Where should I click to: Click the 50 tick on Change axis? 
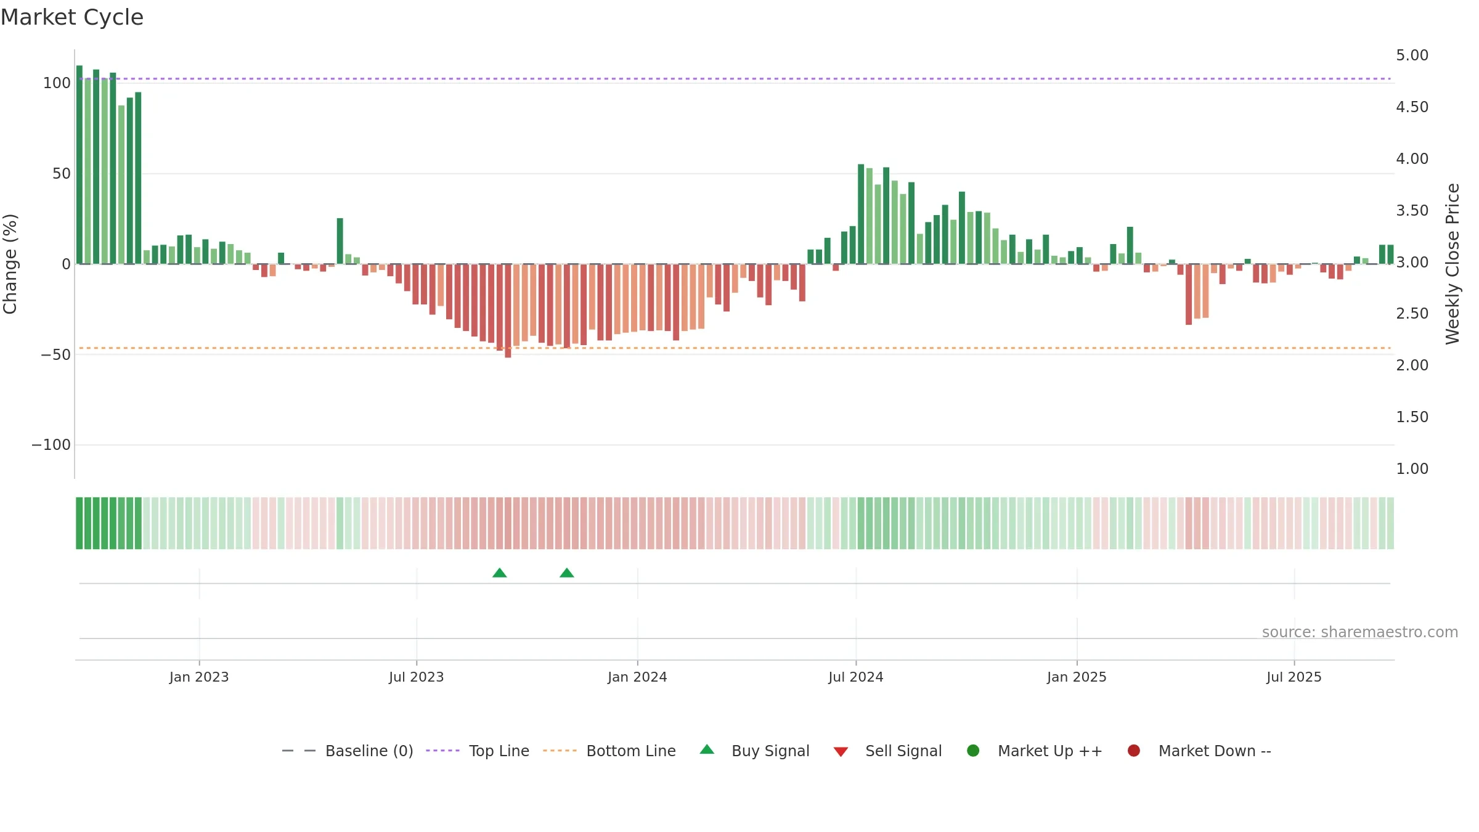click(x=62, y=174)
